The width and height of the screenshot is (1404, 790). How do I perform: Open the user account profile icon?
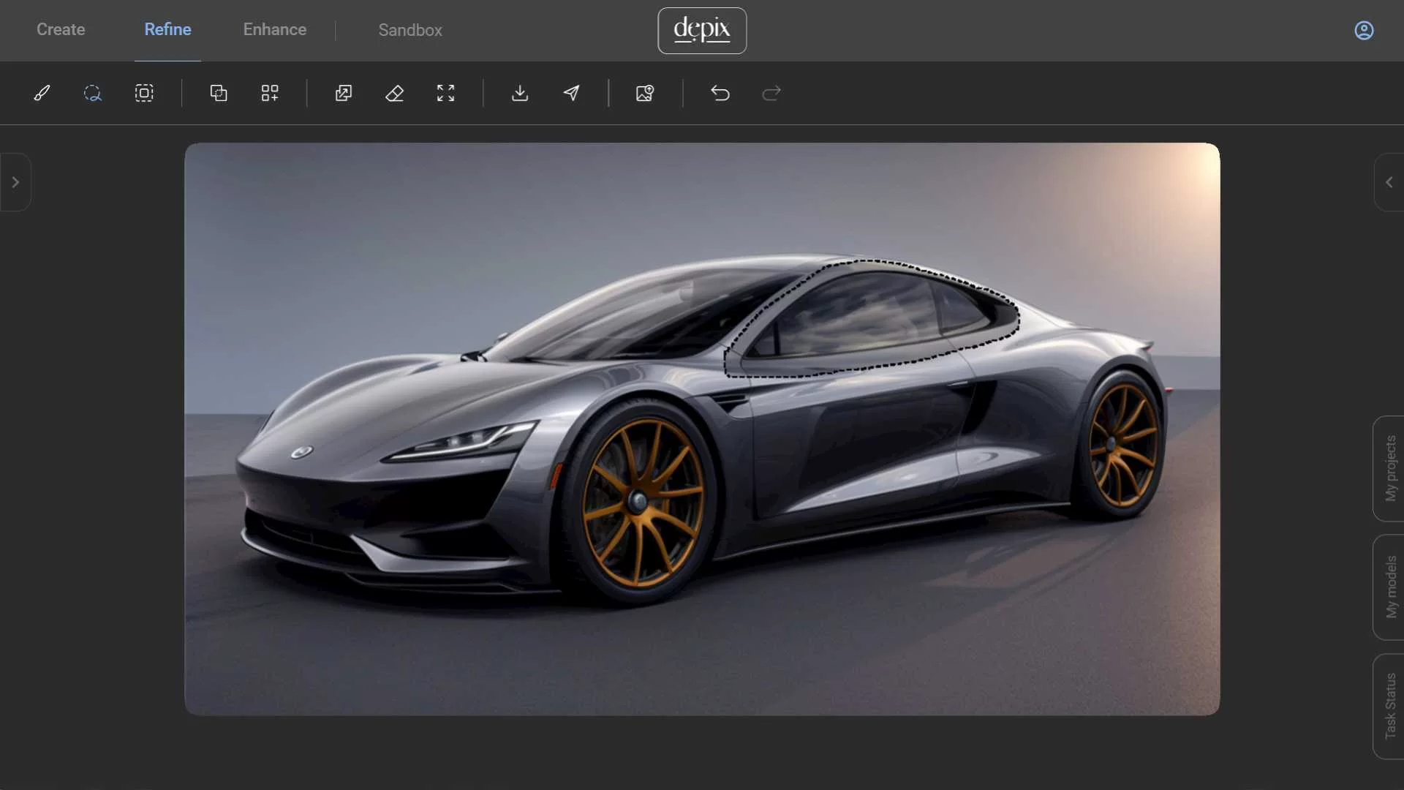[x=1364, y=30]
